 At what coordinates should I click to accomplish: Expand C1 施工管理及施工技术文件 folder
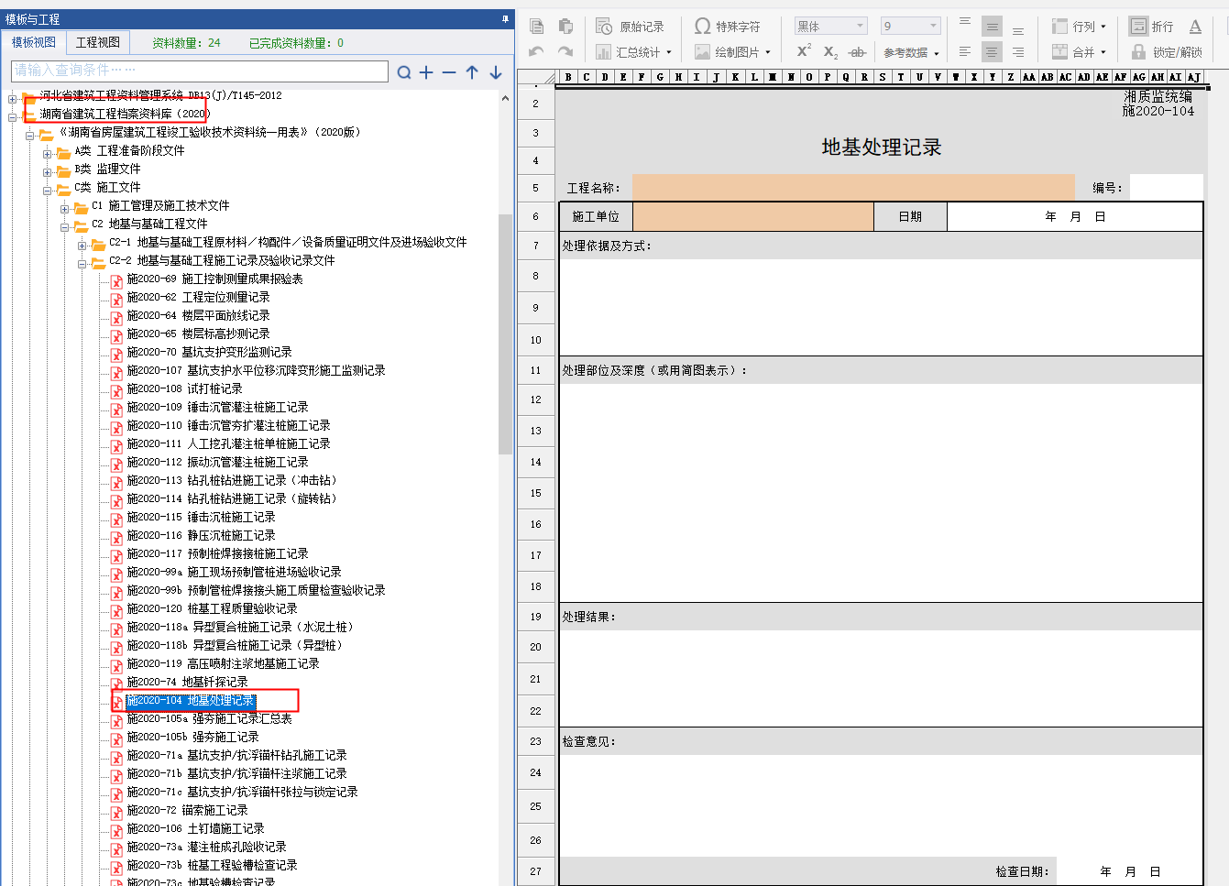[x=65, y=209]
